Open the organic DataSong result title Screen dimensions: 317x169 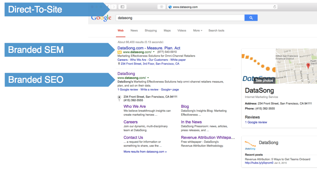point(126,74)
